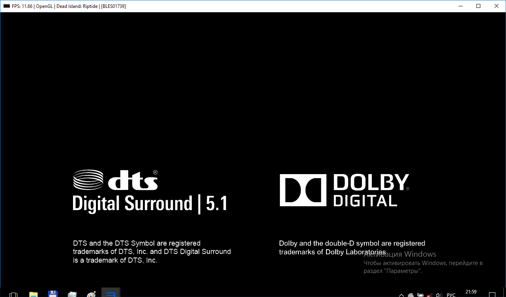Click the DTS Digital Surround logo

point(150,191)
